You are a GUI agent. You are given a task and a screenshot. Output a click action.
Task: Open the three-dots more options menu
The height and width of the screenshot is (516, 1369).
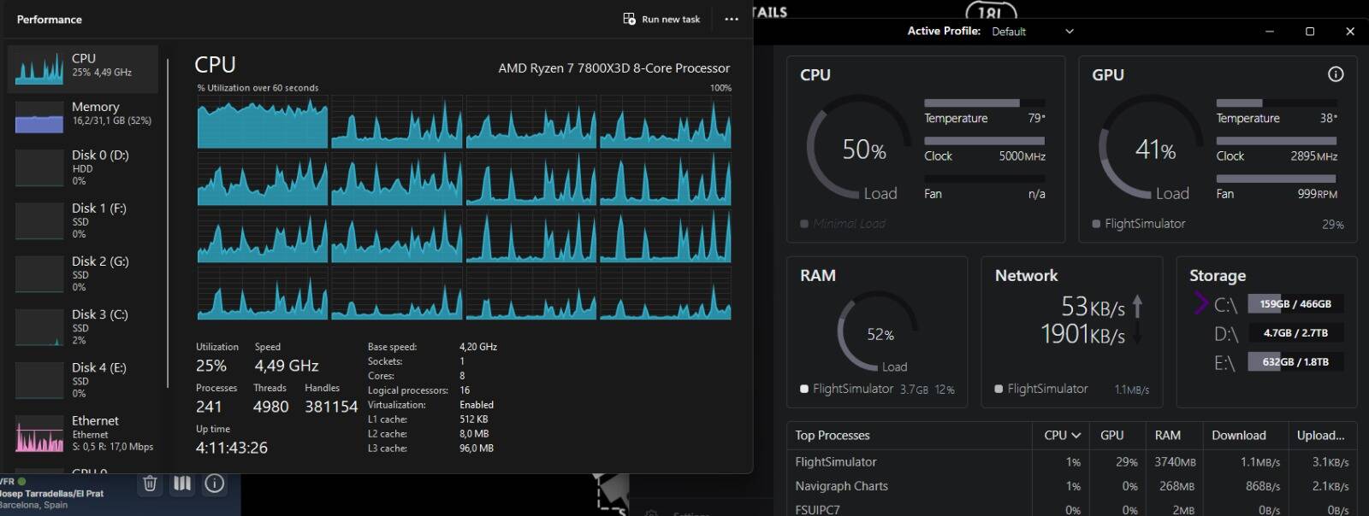[731, 19]
